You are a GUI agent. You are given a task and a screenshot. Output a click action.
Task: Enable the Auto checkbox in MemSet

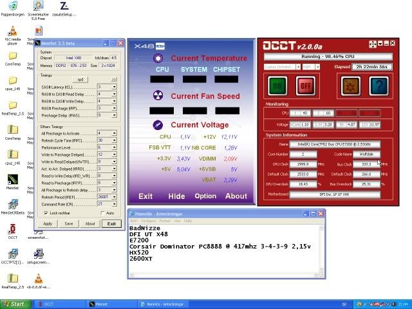pos(102,212)
